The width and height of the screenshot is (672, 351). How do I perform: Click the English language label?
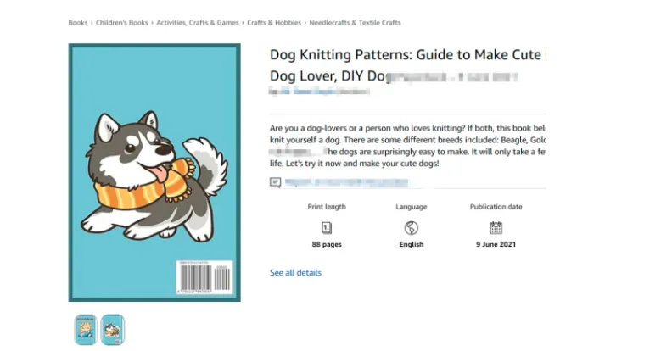tap(412, 244)
